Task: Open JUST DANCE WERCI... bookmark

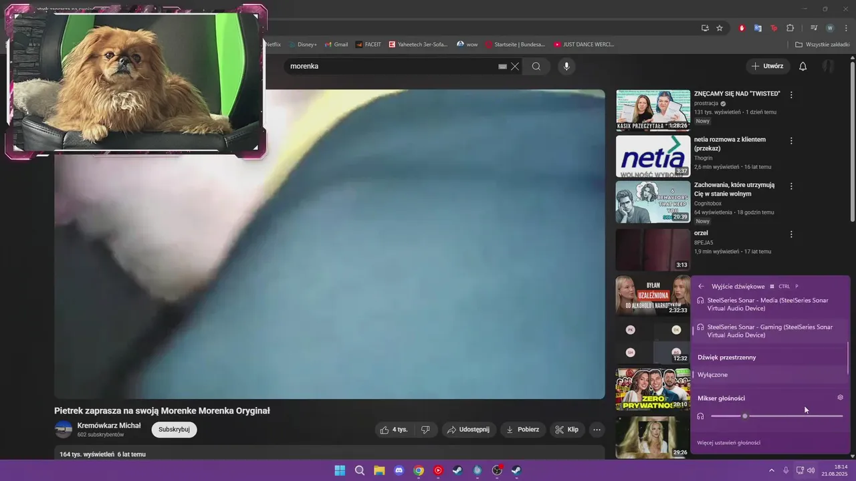Action: [584, 44]
